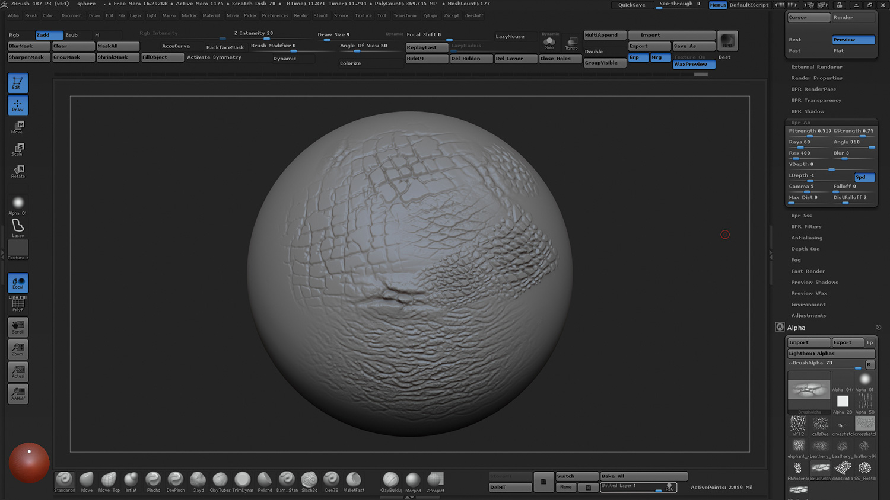Image resolution: width=890 pixels, height=500 pixels.
Task: Select the TrimDynamic brush
Action: coord(242,480)
